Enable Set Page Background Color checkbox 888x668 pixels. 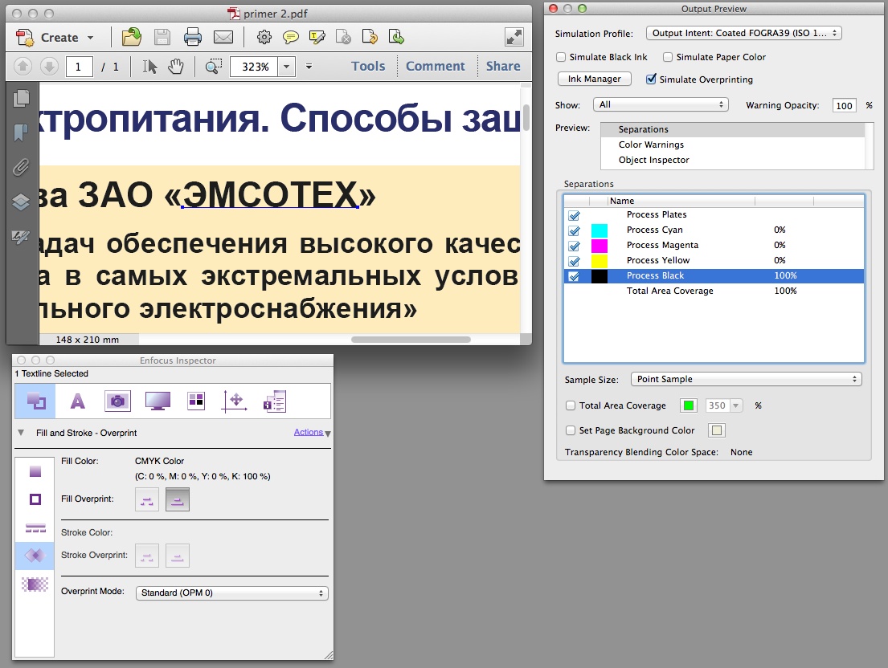[x=571, y=430]
